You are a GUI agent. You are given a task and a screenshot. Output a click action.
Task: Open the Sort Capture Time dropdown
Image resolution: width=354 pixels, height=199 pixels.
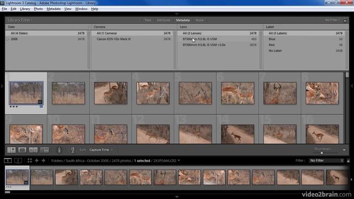pos(101,150)
